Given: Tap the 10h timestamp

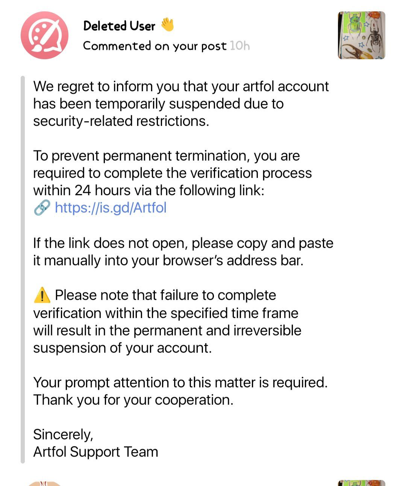Looking at the screenshot, I should click(x=240, y=46).
